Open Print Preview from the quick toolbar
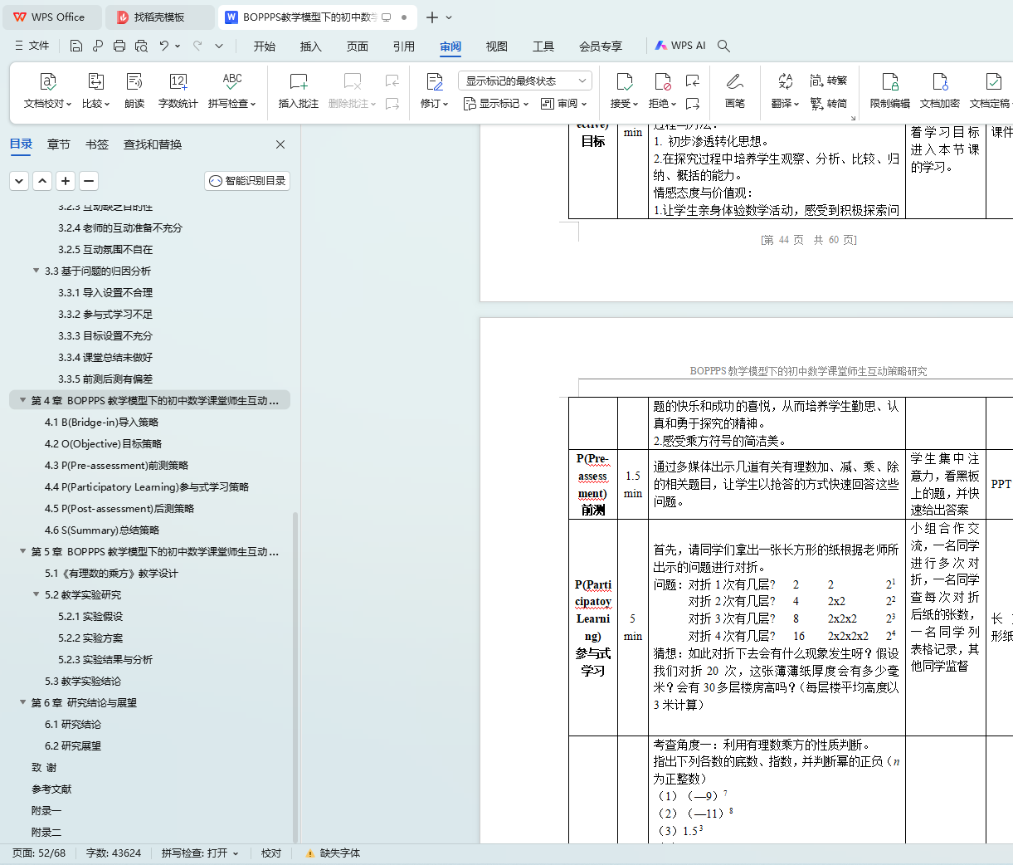The height and width of the screenshot is (865, 1013). click(141, 46)
